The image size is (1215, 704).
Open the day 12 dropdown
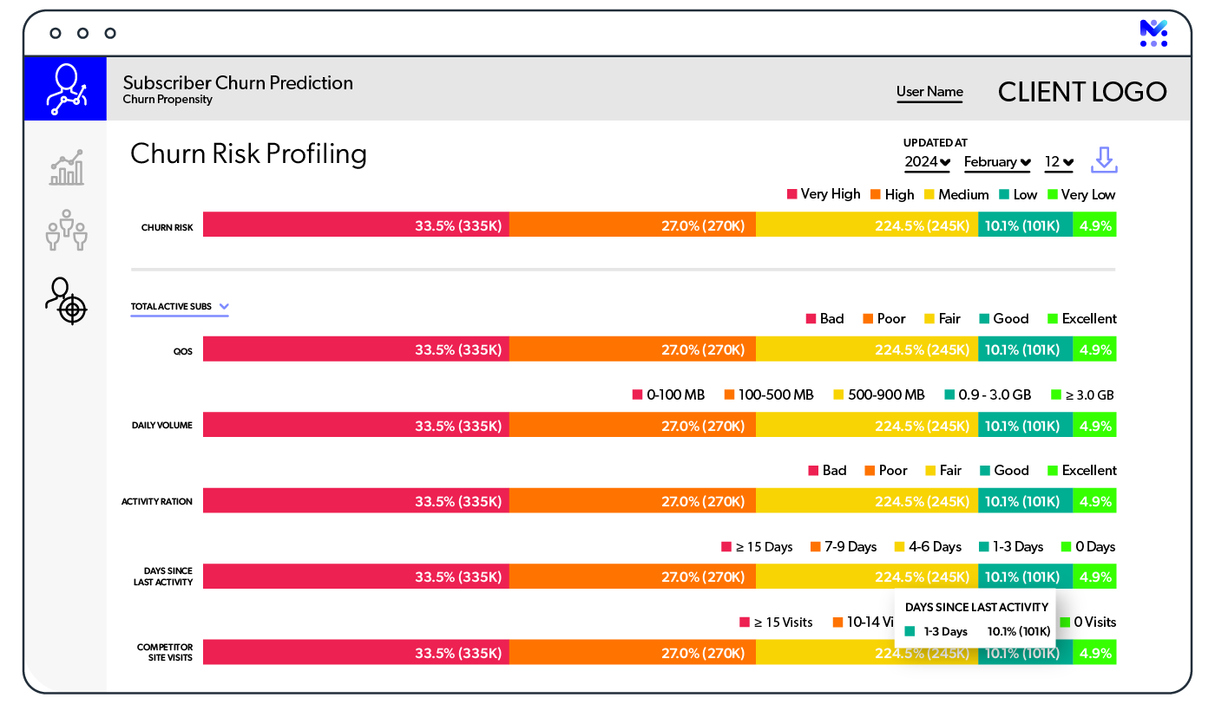[1059, 162]
